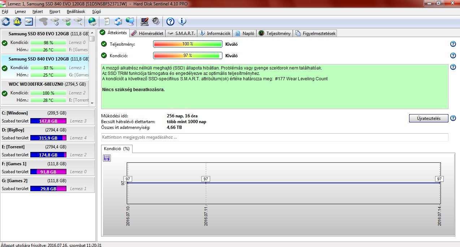Viewport: 460px width, 247px height.
Task: Click the help icon beside Kondíció bar
Action: point(453,55)
